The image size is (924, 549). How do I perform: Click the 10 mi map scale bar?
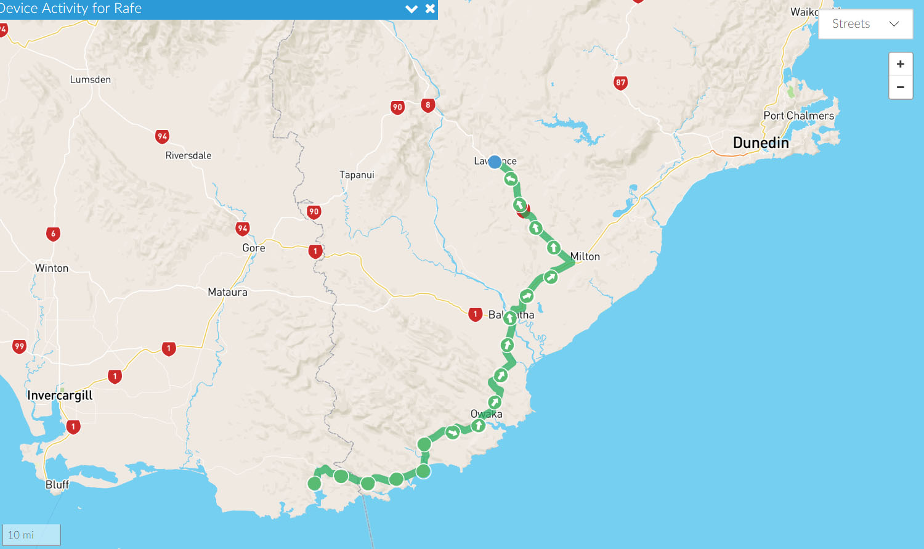coord(31,534)
